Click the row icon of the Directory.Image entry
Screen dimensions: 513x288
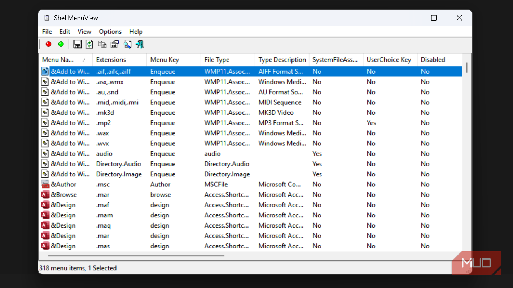45,174
